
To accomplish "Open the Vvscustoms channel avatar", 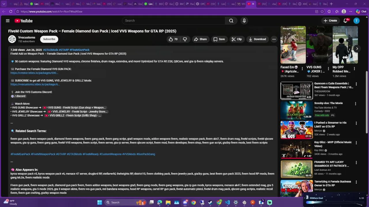I will coord(12,39).
